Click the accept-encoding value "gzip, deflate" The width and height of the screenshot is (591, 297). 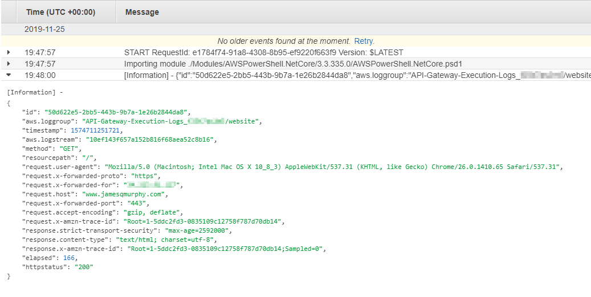click(x=152, y=212)
